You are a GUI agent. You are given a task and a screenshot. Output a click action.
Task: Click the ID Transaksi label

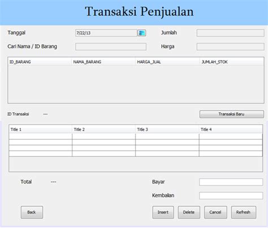click(18, 114)
